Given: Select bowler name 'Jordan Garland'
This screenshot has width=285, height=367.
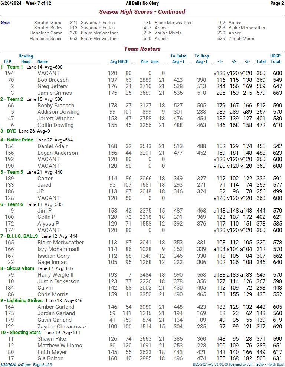Looking at the screenshot, I should 56,313.
